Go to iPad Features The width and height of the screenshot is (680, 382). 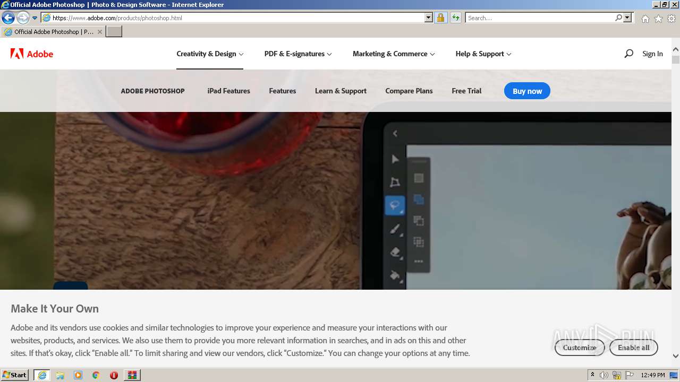(228, 91)
